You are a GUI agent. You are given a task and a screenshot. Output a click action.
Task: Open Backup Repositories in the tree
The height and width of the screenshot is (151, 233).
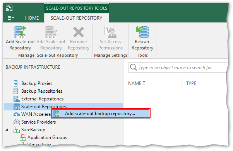(x=42, y=91)
